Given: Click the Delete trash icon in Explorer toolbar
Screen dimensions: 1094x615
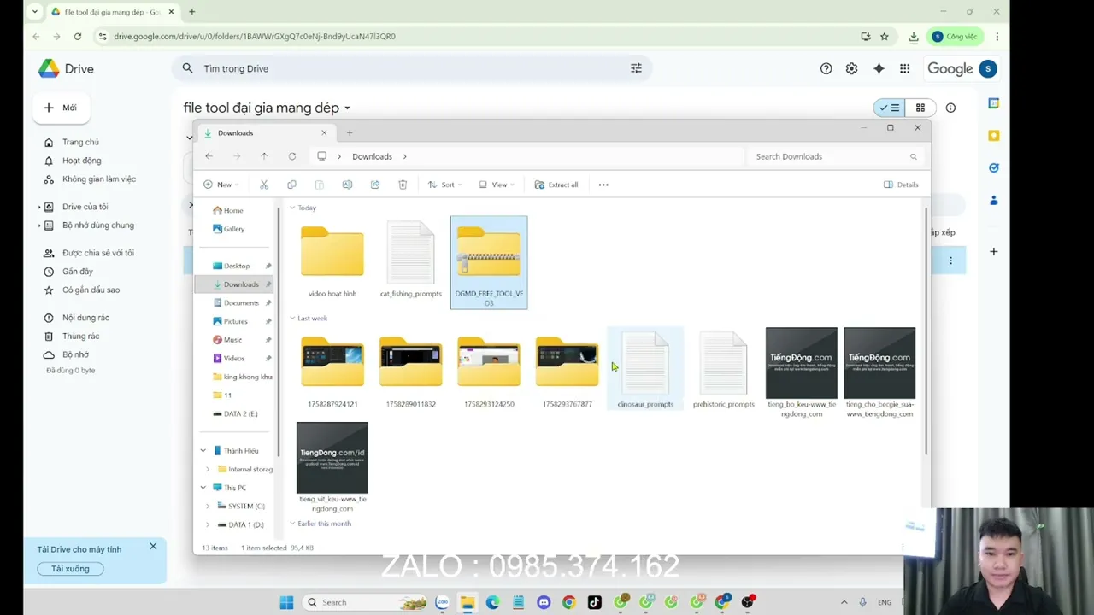Looking at the screenshot, I should pos(403,184).
